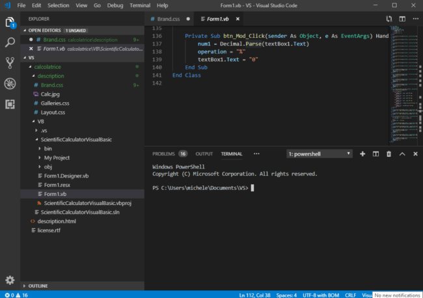Click the VS Code logo icon
This screenshot has height=298, width=423.
coord(8,5)
